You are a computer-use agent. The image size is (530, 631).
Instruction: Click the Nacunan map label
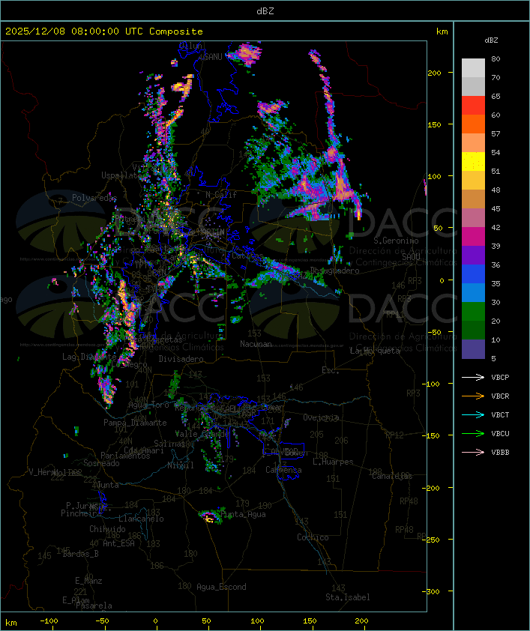256,344
